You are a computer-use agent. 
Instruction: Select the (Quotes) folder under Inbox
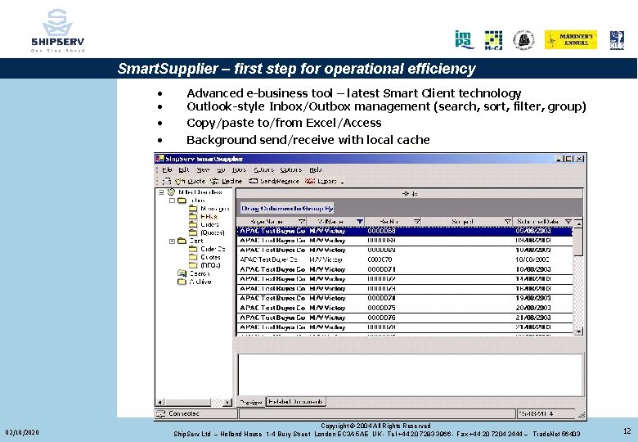pyautogui.click(x=213, y=232)
